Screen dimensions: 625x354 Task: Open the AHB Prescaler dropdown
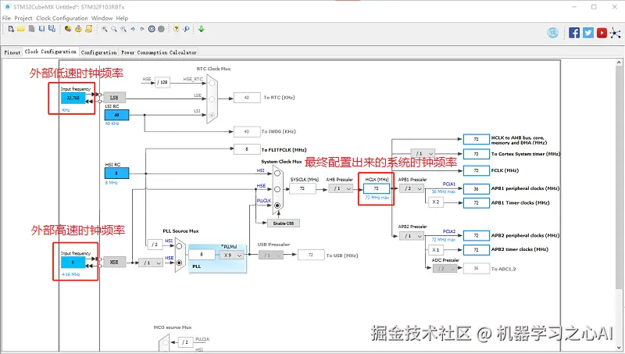pos(341,188)
